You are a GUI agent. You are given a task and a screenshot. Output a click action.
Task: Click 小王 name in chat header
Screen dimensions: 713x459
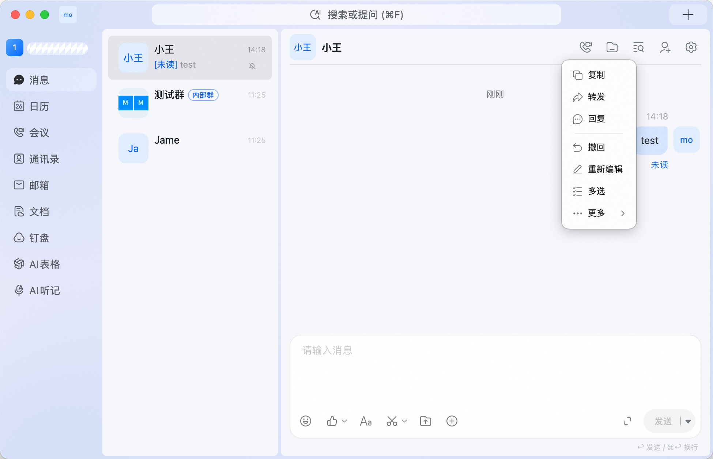[332, 48]
